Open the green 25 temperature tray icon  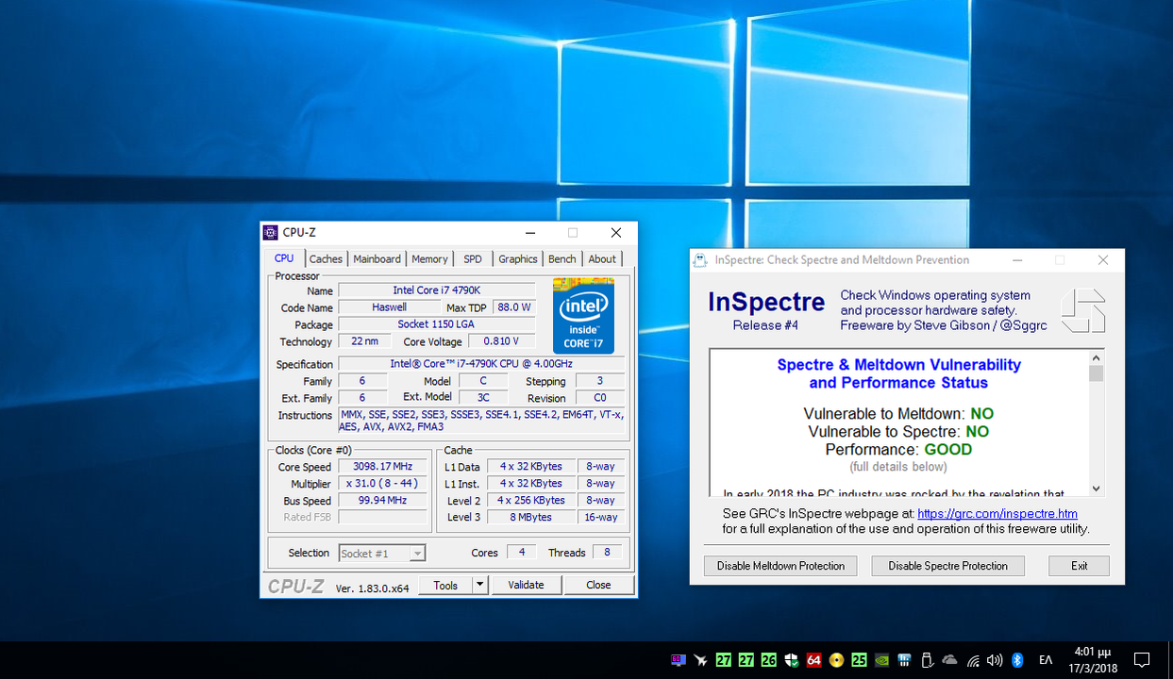(859, 660)
